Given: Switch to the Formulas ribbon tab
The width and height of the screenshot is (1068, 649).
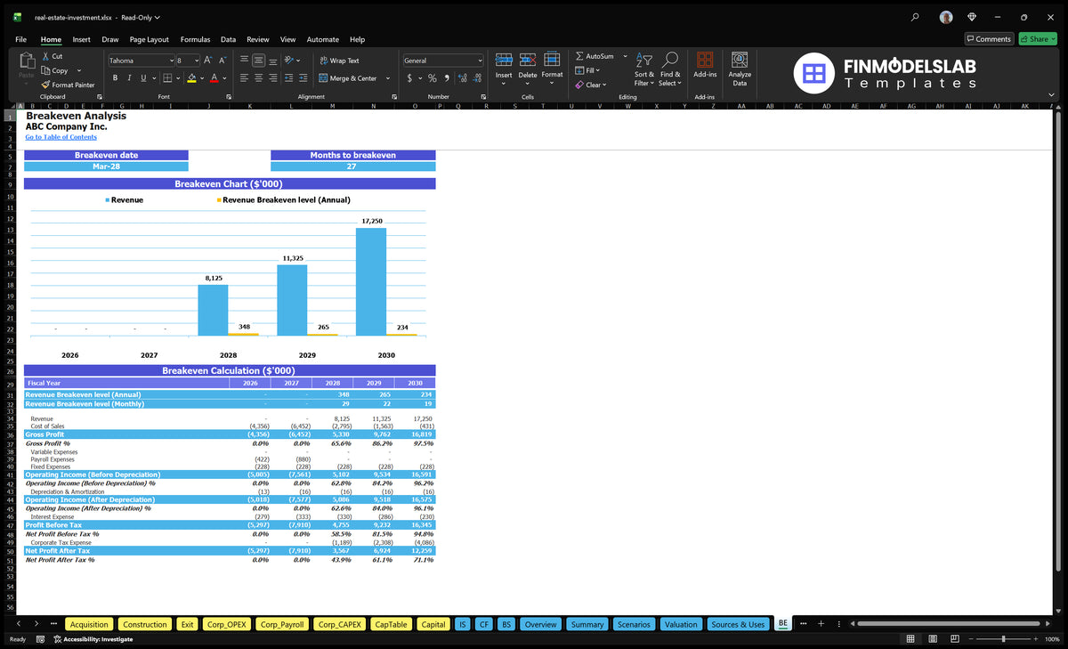Looking at the screenshot, I should coord(195,39).
